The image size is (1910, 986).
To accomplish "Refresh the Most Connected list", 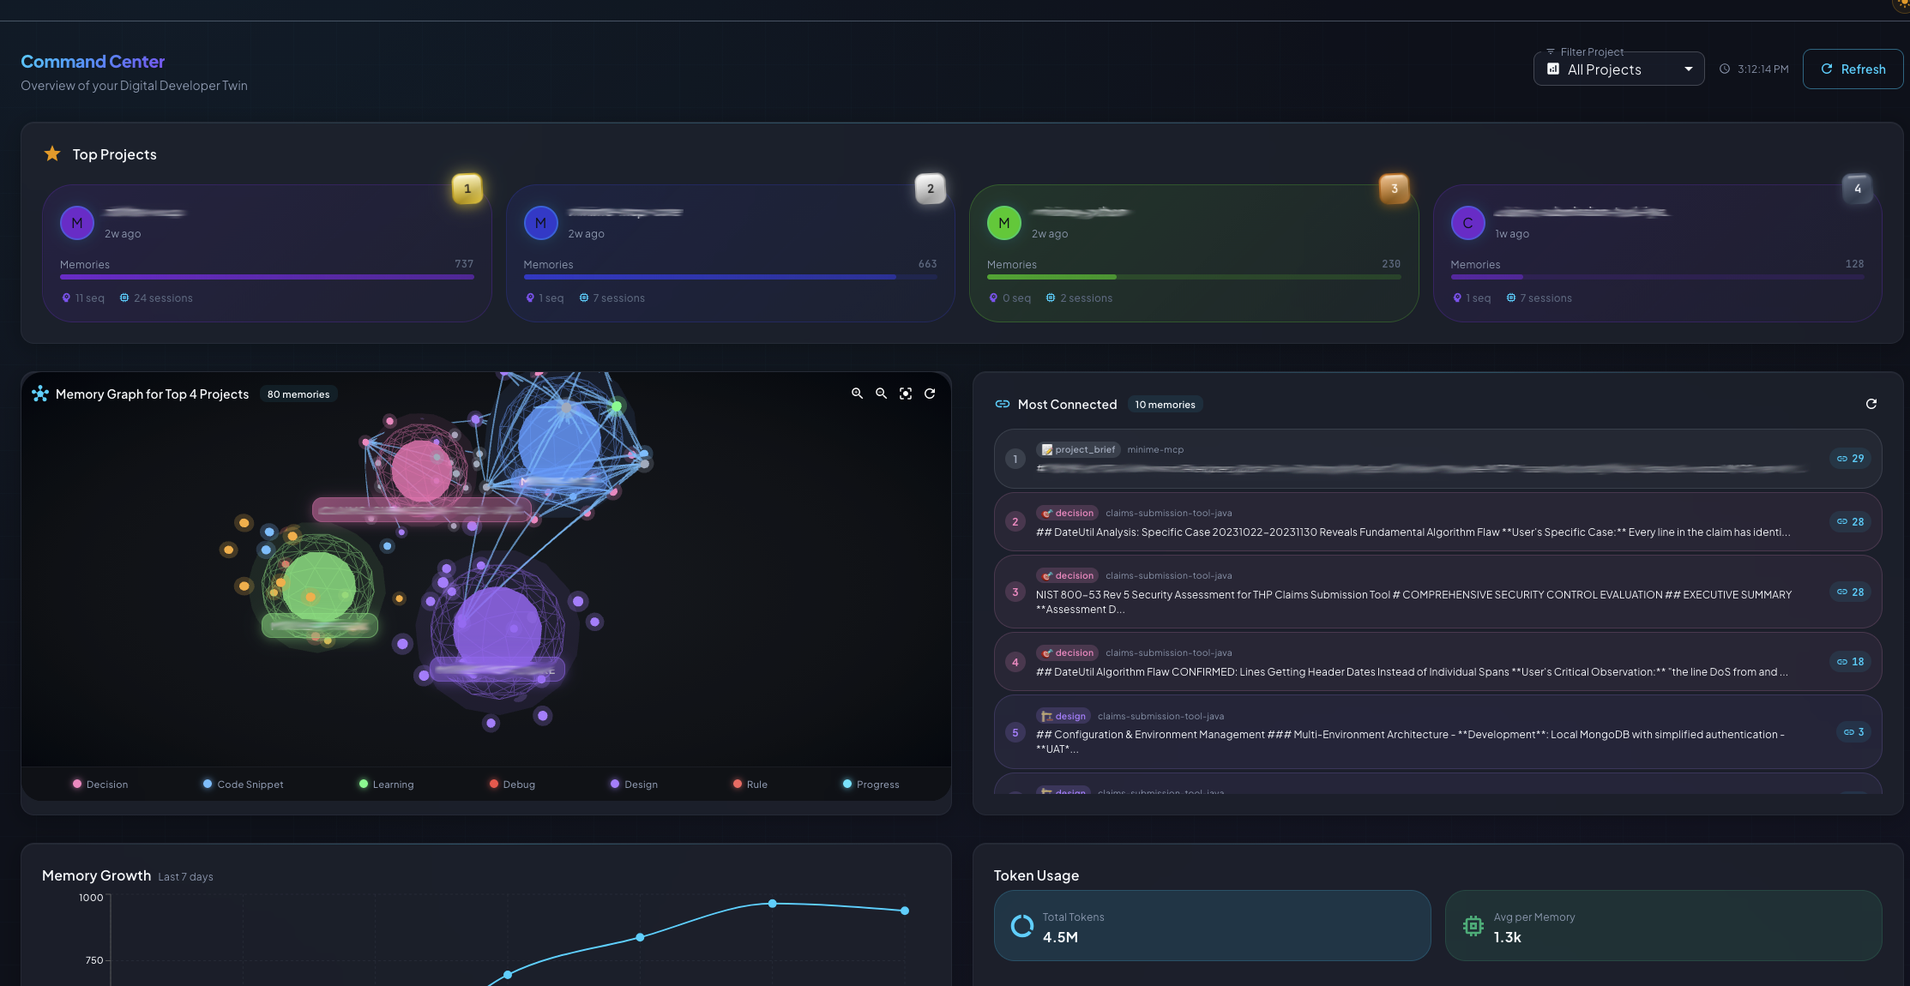I will (x=1872, y=404).
